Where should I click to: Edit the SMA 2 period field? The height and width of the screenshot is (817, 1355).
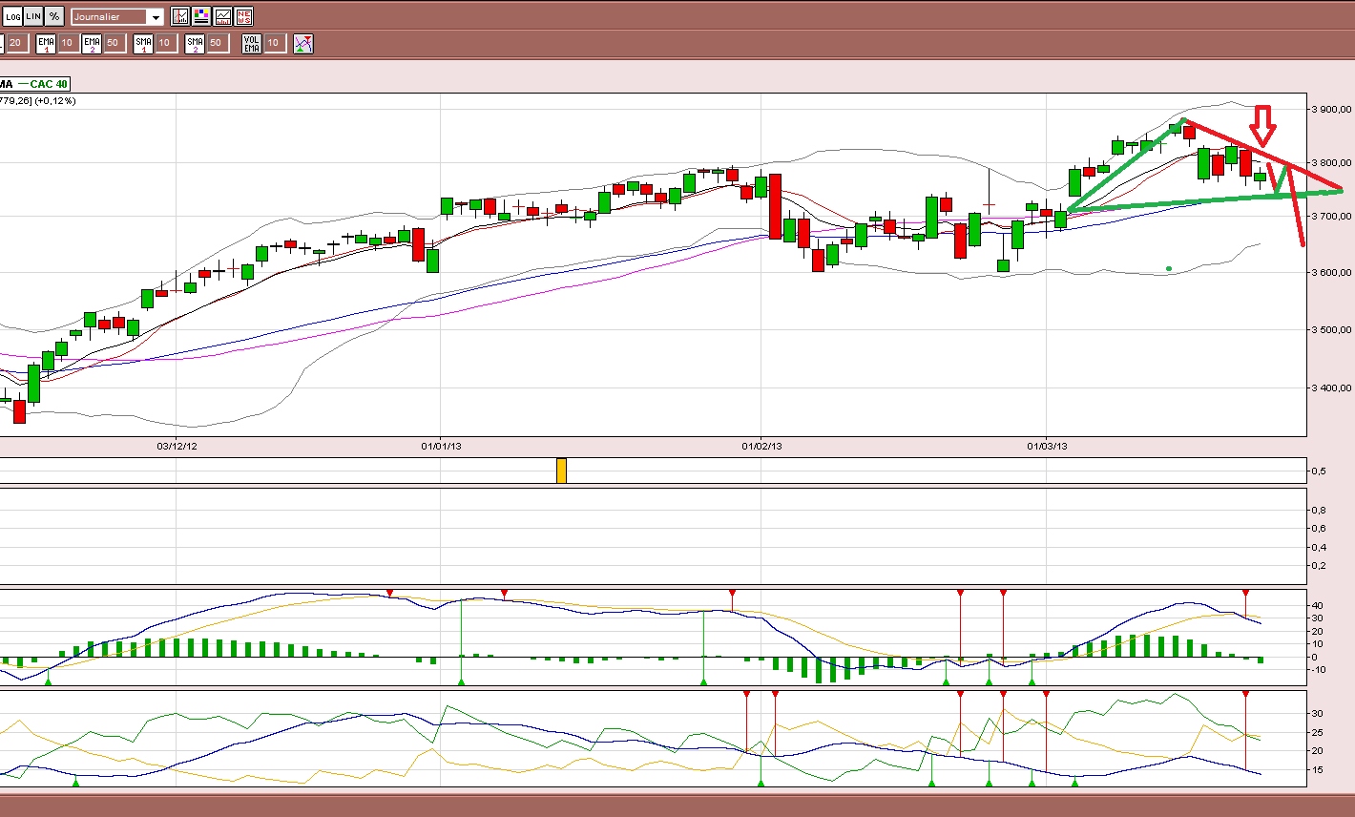pos(218,43)
